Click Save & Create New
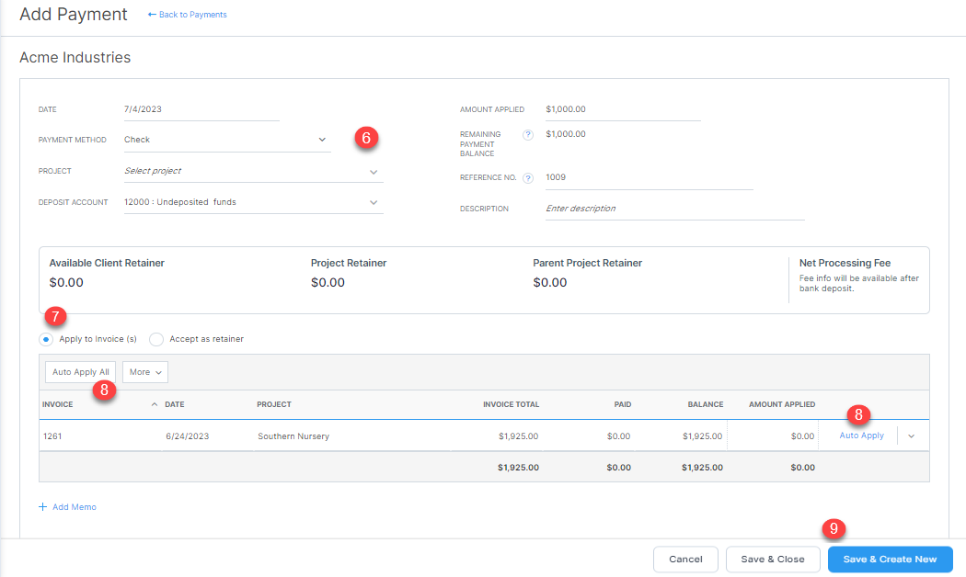The height and width of the screenshot is (577, 966). pyautogui.click(x=891, y=560)
